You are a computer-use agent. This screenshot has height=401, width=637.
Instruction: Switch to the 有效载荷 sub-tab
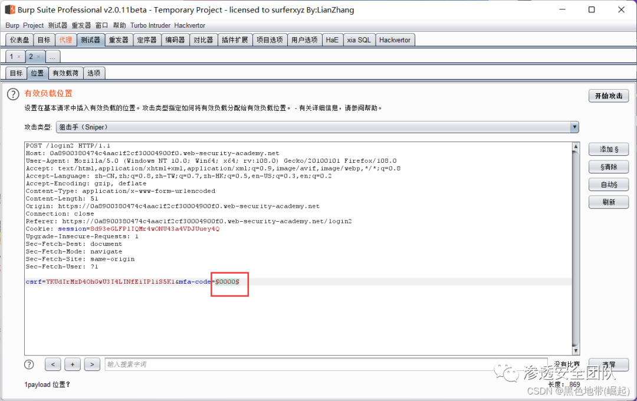pos(65,73)
